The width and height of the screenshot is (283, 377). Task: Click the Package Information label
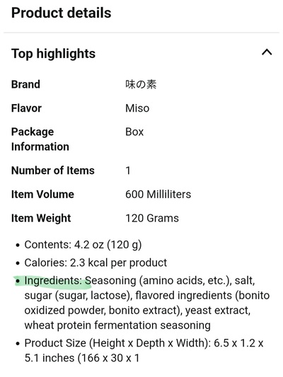(x=40, y=139)
